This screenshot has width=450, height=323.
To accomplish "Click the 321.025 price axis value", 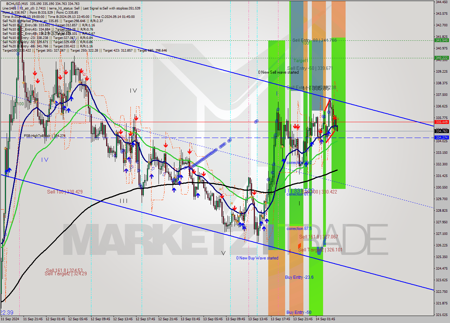I will 441,315.
